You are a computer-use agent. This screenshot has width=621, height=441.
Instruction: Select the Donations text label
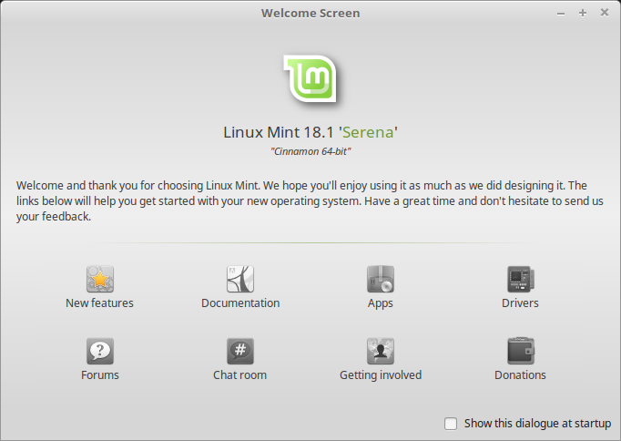click(520, 375)
